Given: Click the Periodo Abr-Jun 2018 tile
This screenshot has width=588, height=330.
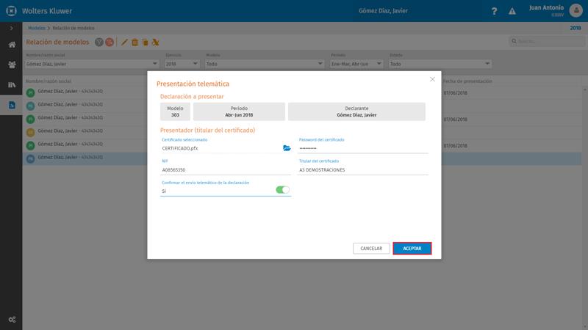Looking at the screenshot, I should click(x=239, y=111).
